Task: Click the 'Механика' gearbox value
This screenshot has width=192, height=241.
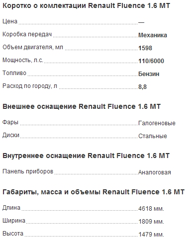Action: click(153, 35)
